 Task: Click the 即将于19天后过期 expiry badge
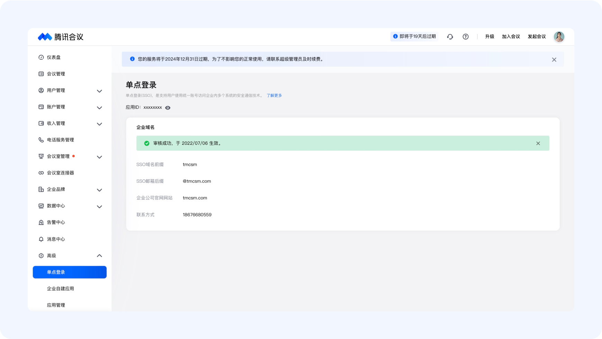(x=414, y=37)
